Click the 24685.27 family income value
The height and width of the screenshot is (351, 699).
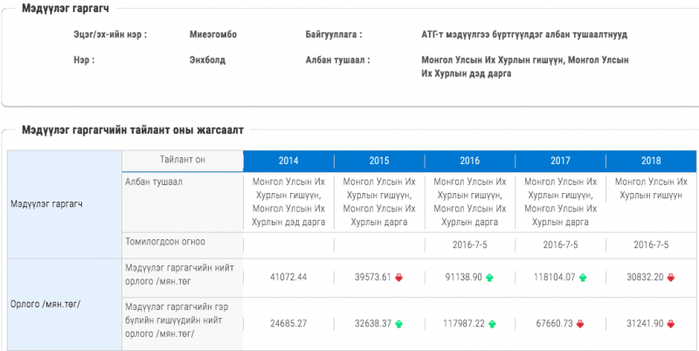tap(288, 323)
